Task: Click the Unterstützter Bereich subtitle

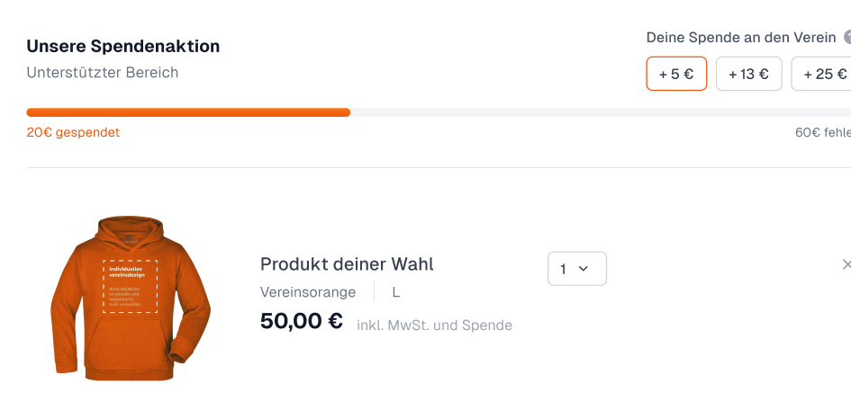Action: click(103, 73)
